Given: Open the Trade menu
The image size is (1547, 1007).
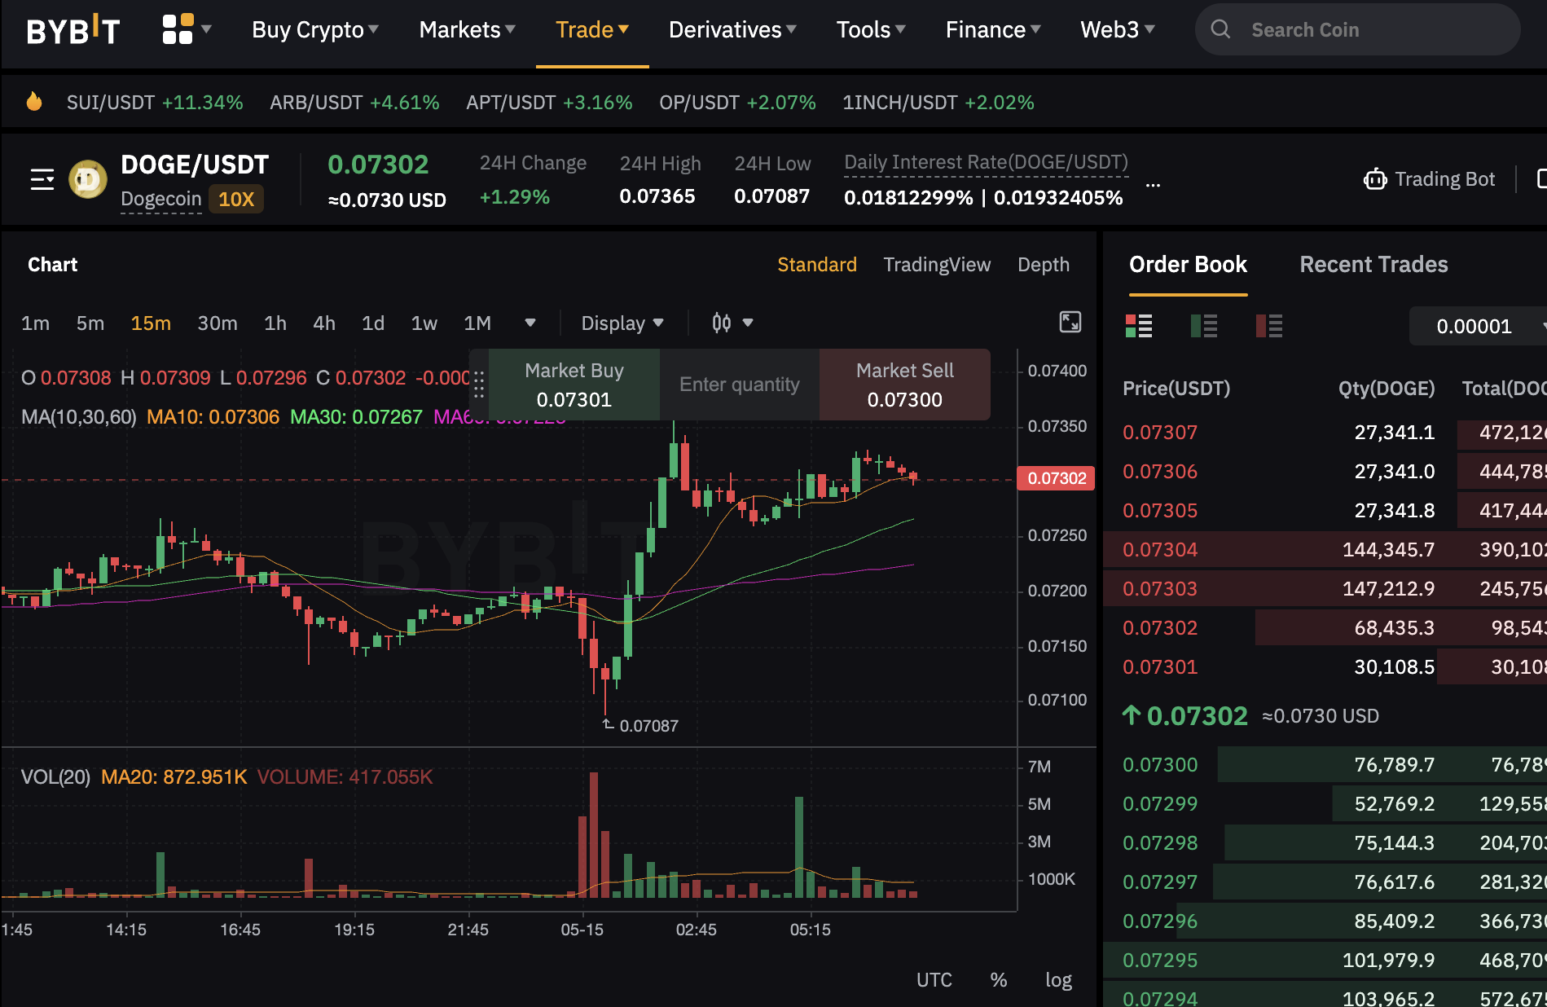Looking at the screenshot, I should click(592, 30).
